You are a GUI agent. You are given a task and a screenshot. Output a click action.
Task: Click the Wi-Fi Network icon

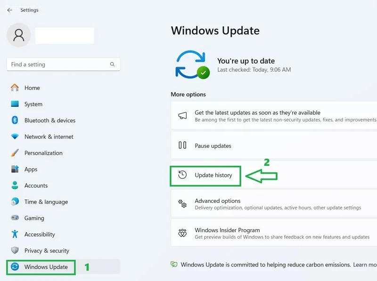(x=15, y=136)
